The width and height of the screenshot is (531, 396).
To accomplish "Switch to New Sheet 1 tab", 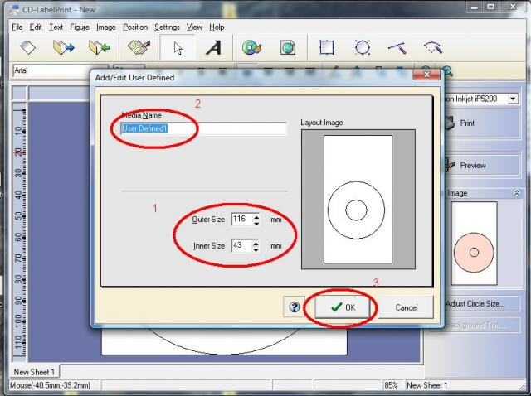I will point(34,372).
